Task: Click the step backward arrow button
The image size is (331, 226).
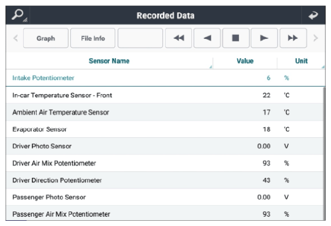Action: coord(207,38)
